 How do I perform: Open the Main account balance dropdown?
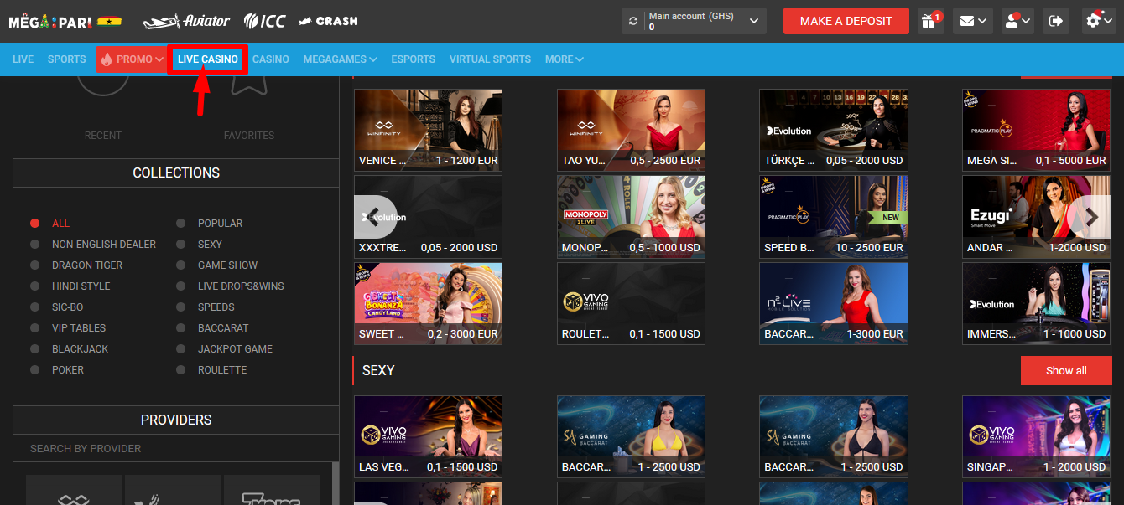[693, 20]
